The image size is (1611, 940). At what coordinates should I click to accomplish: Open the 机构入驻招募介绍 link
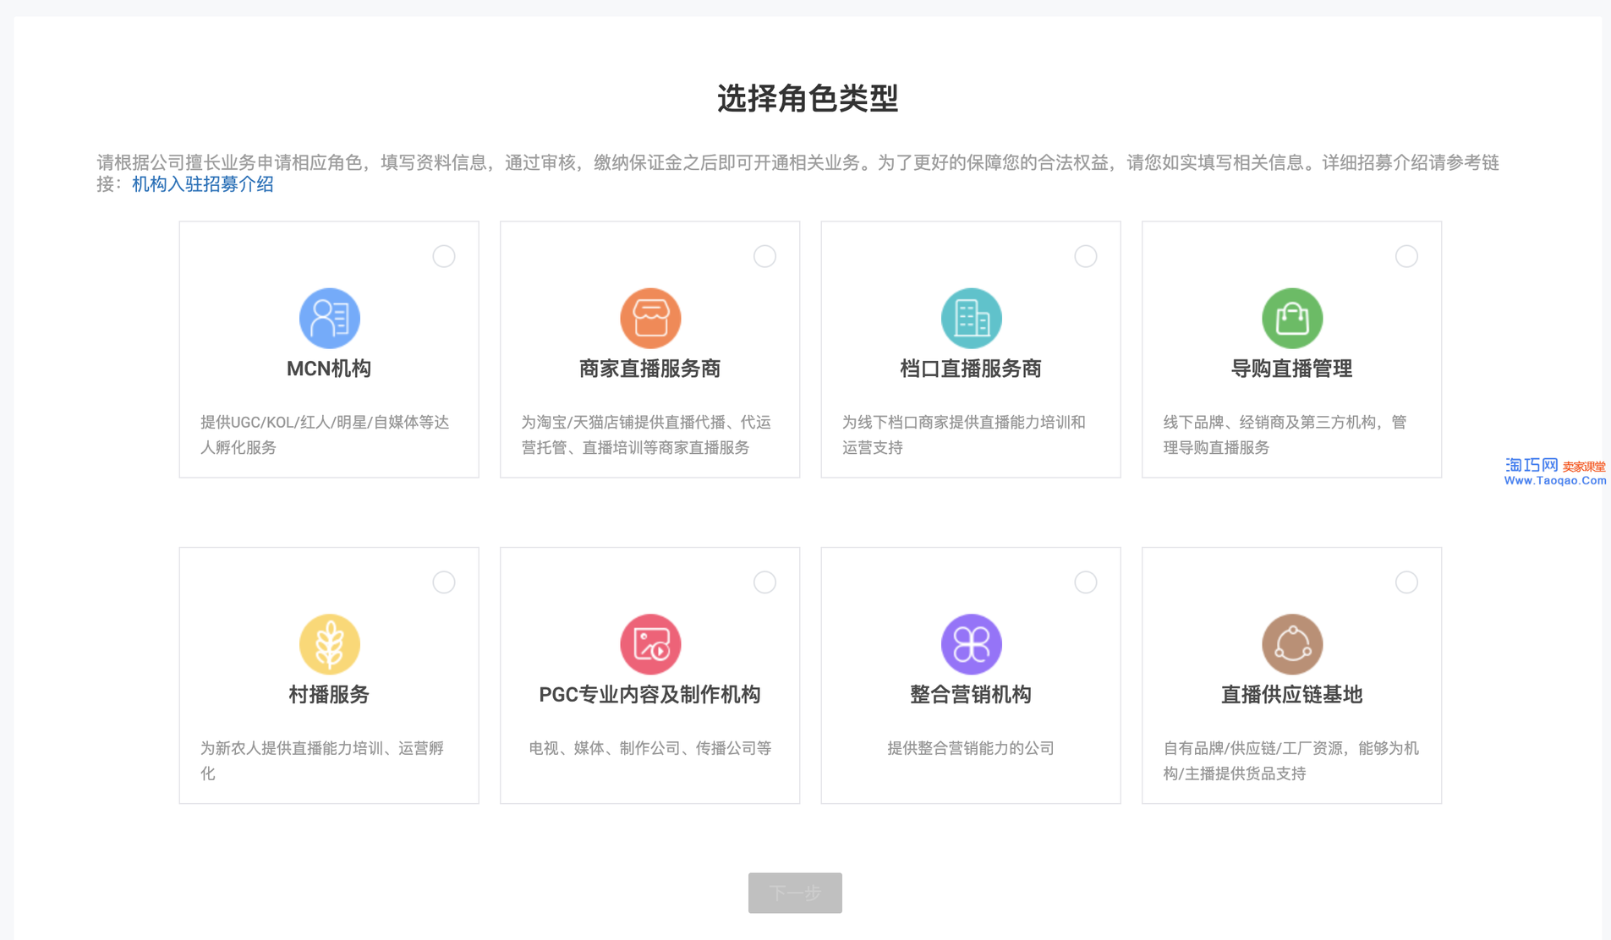[203, 184]
